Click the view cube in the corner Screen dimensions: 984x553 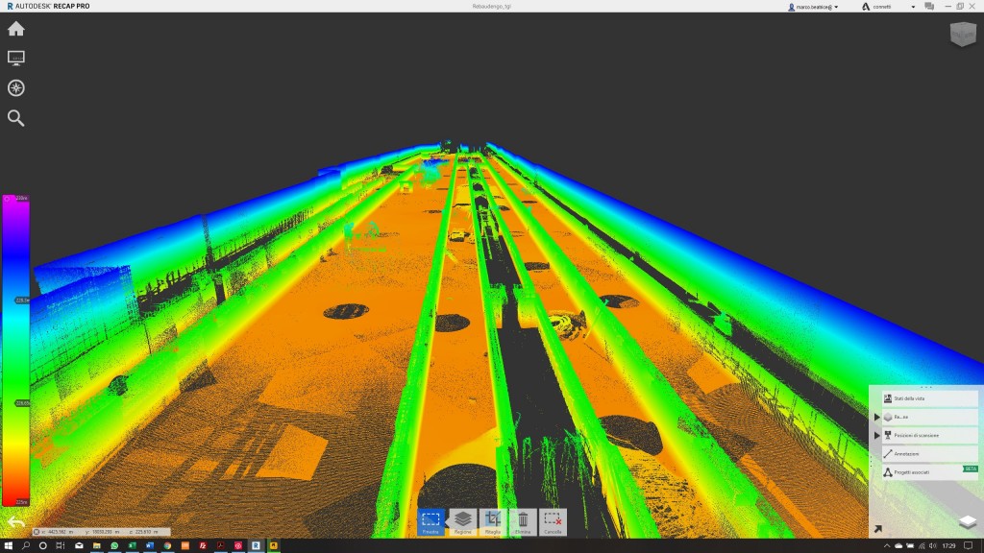(961, 36)
